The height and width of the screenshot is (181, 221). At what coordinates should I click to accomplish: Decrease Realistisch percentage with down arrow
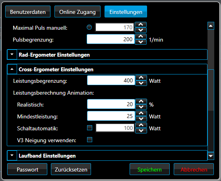click(141, 107)
